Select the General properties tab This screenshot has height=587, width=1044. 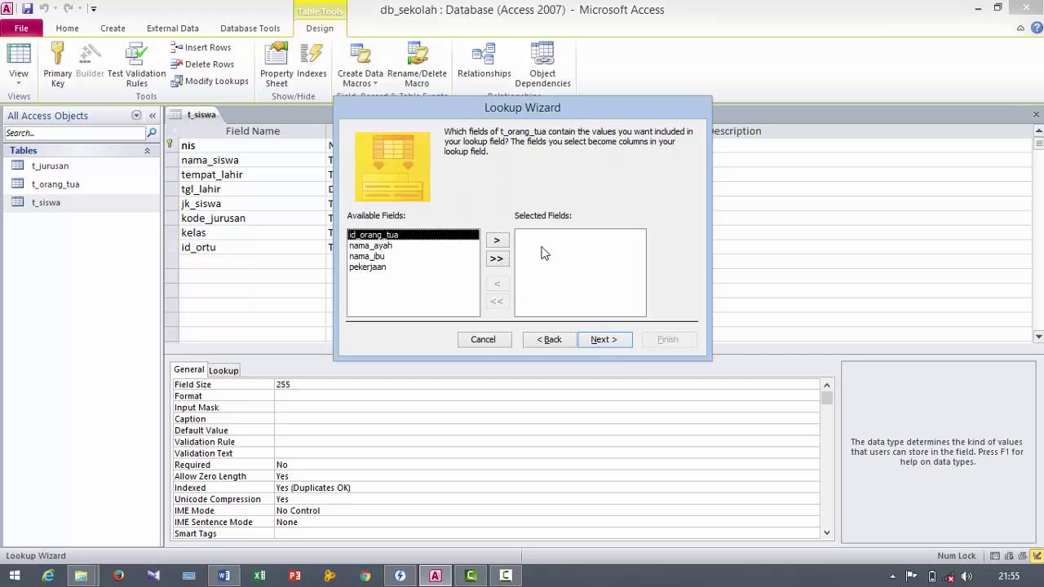(x=189, y=369)
